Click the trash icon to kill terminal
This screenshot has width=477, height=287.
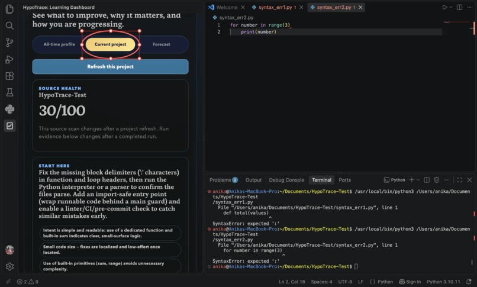point(437,180)
